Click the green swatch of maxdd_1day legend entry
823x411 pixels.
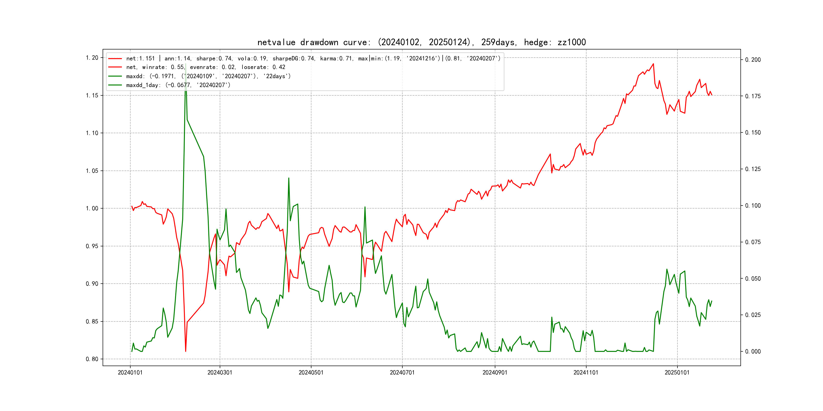pos(115,85)
